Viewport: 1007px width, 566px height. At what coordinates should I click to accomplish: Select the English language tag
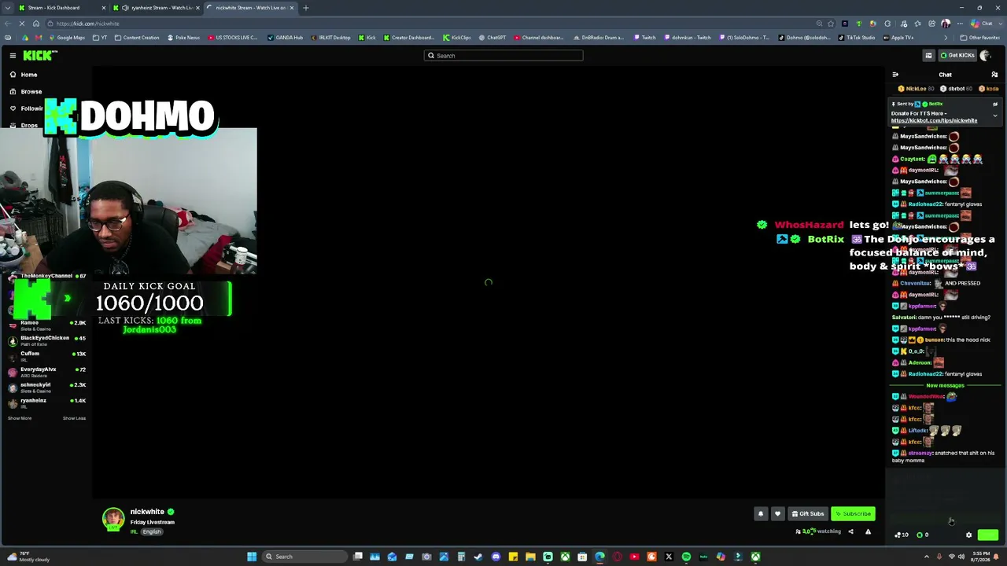click(x=152, y=532)
